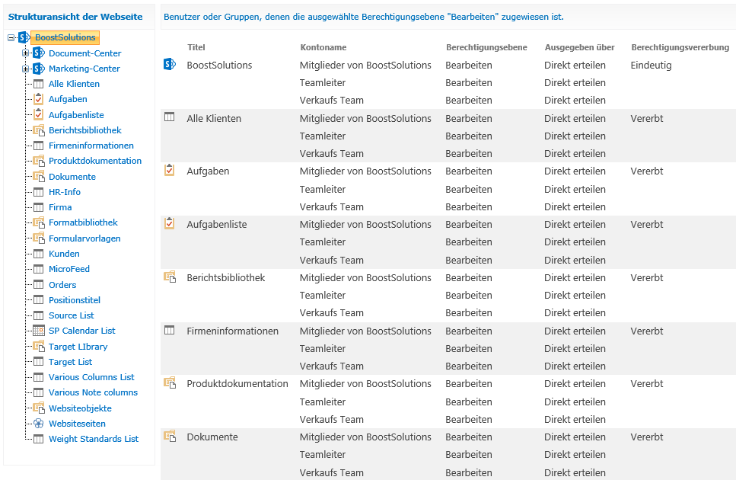The width and height of the screenshot is (736, 480).
Task: Click the Aufgabenliste task icon in tree
Action: (x=39, y=114)
